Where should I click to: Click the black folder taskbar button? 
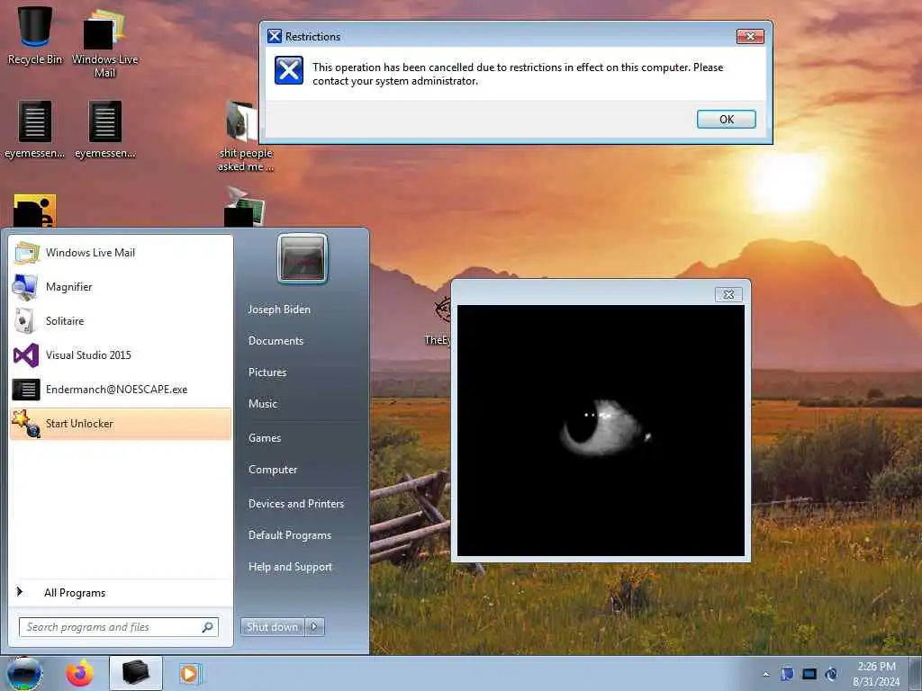[136, 673]
